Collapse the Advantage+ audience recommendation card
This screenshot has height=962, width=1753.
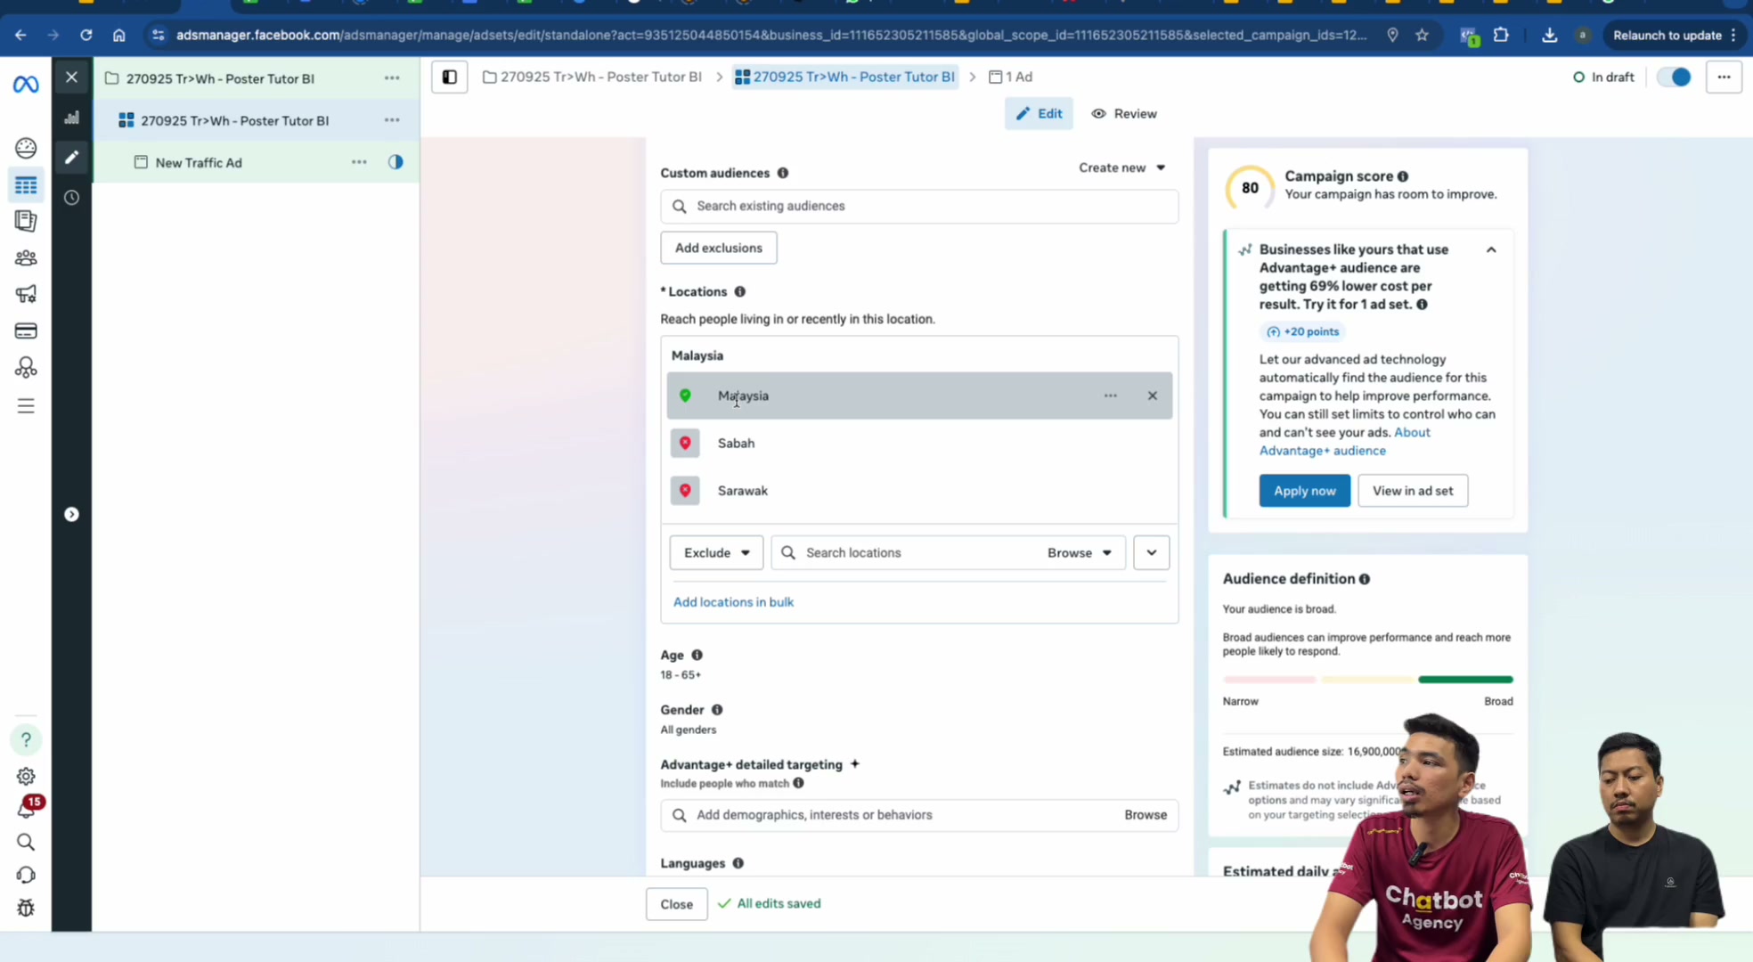[1491, 250]
